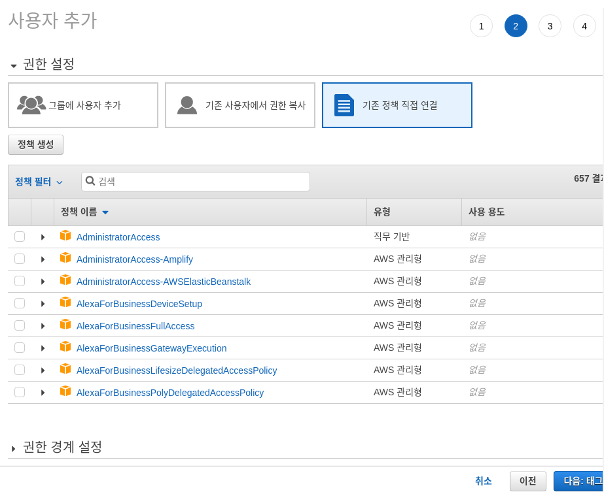Click the policy icon beside AdministratorAccess
Screen dimensions: 604x492
65,235
